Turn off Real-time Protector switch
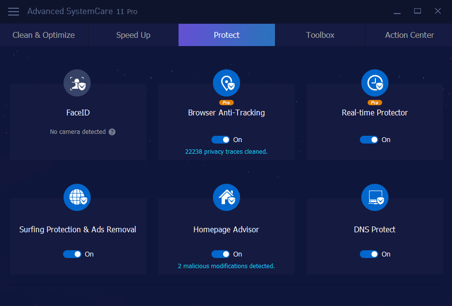Screen dimensions: 452x306 tap(369, 140)
